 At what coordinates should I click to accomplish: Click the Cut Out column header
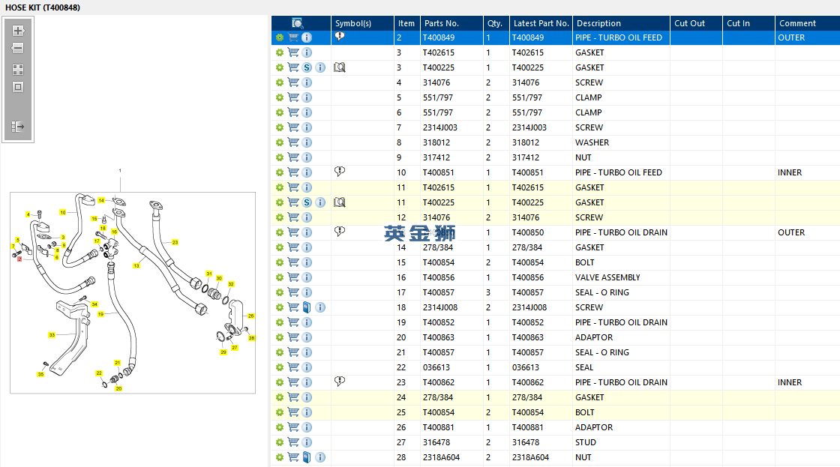(x=697, y=23)
